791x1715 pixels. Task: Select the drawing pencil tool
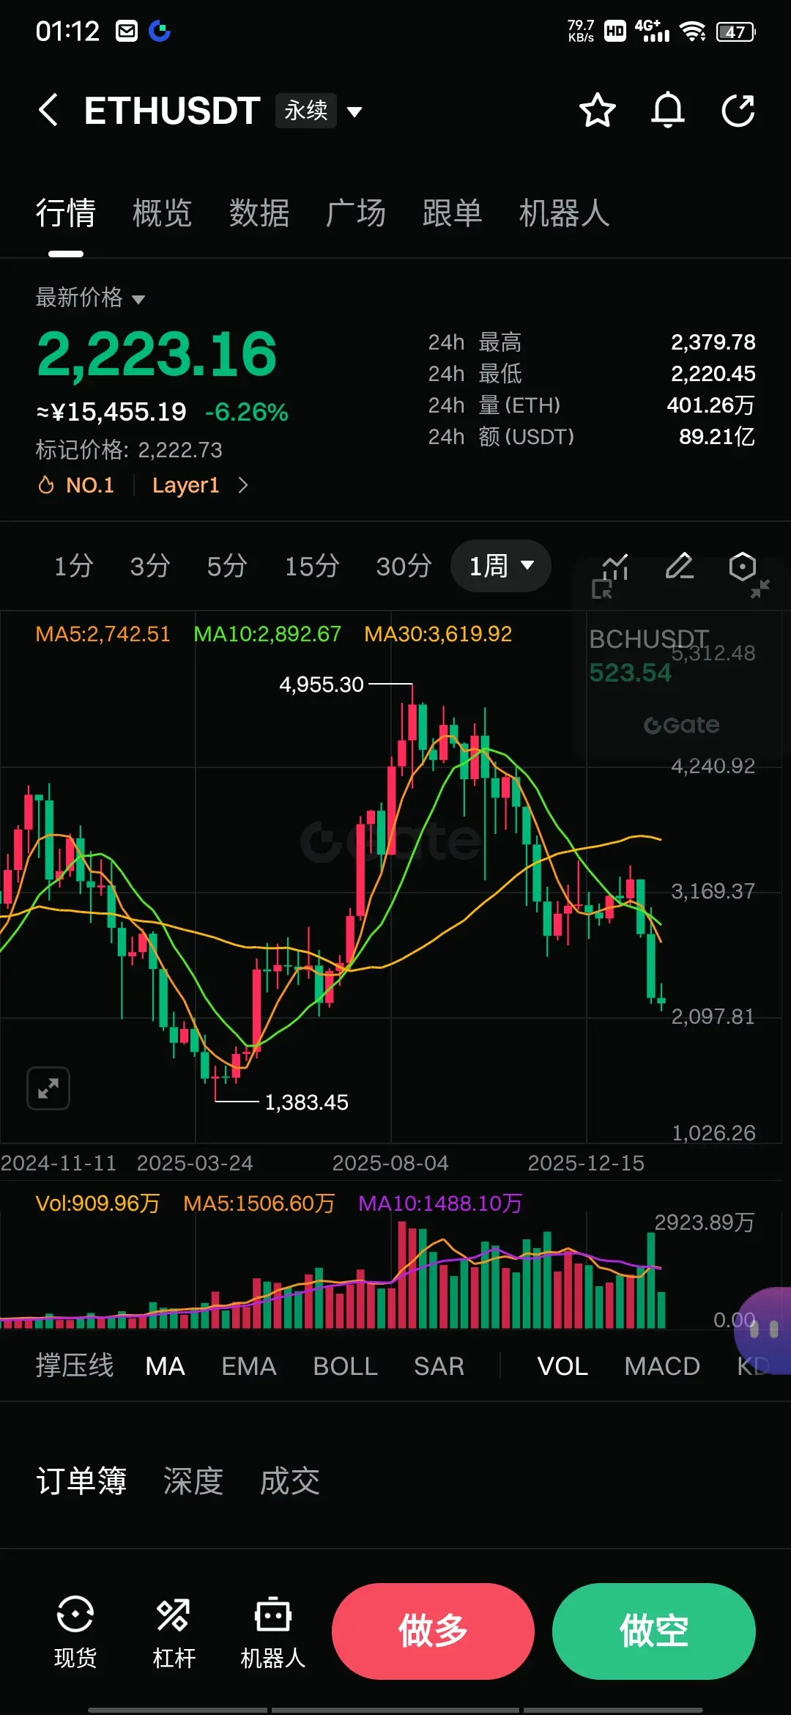(679, 566)
